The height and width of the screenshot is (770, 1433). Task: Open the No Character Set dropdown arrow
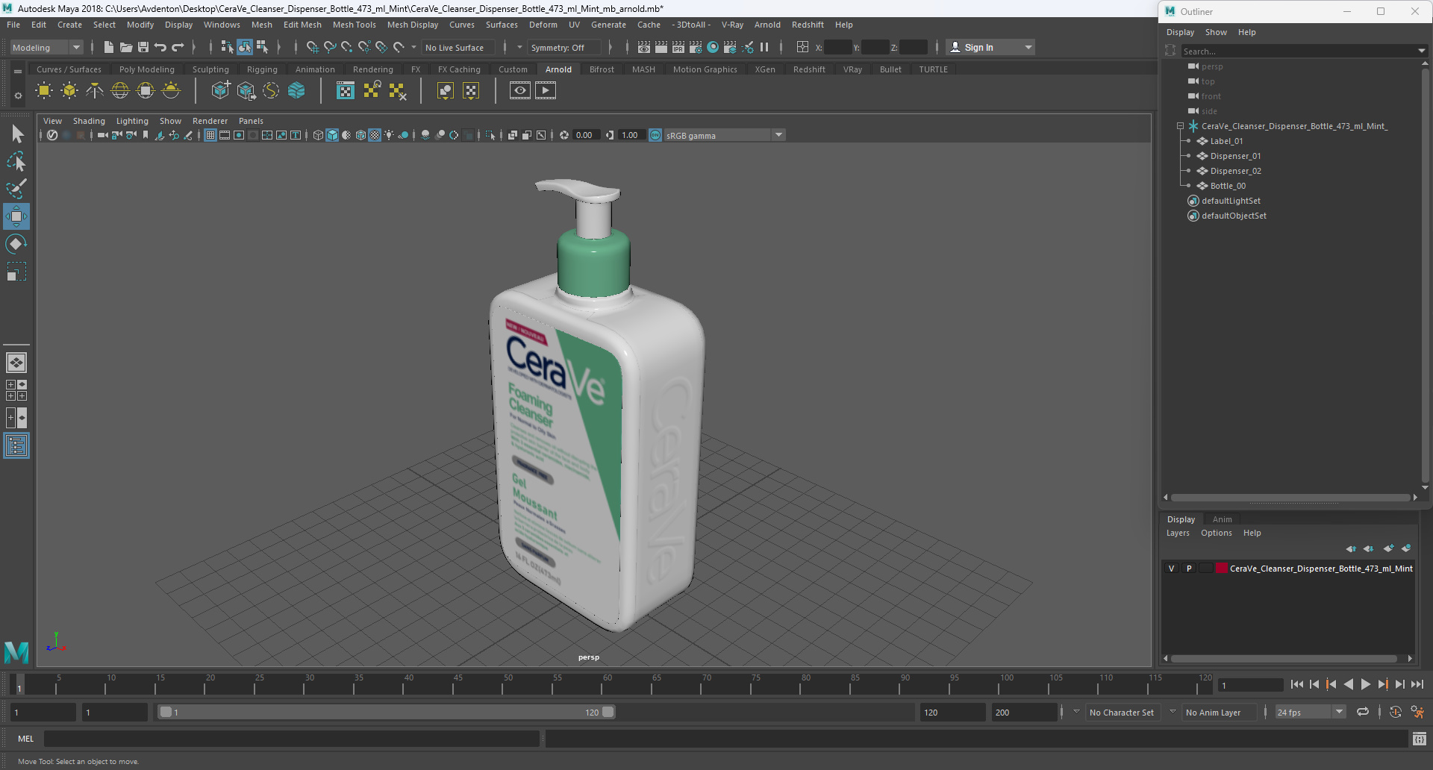[x=1076, y=712]
